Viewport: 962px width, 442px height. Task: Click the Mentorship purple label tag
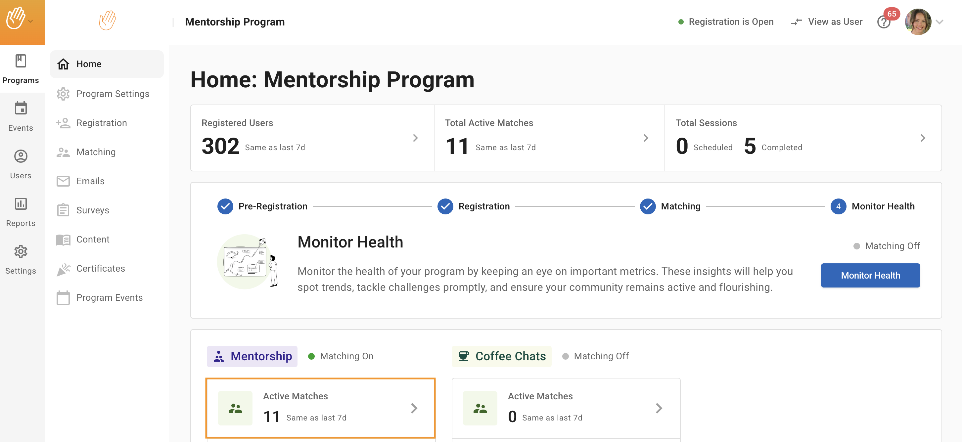point(252,356)
